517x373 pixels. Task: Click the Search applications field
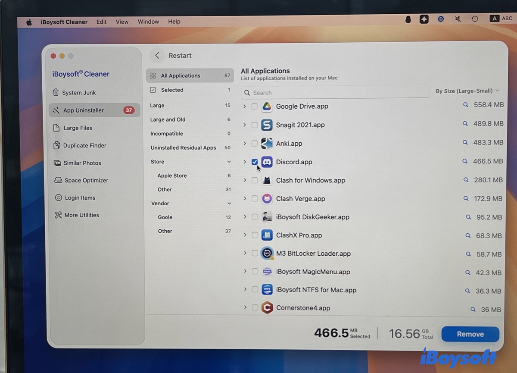335,93
